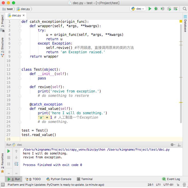Click more actions chevrons in Run toolbar left
The width and height of the screenshot is (188, 188).
(9, 173)
